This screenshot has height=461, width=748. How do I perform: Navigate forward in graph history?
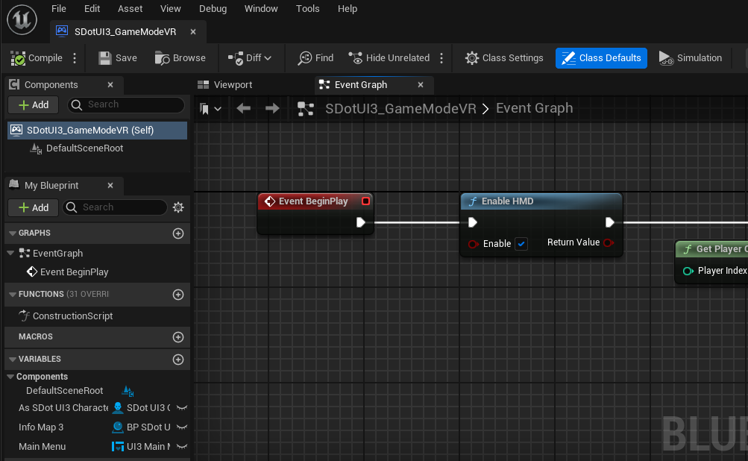(272, 108)
